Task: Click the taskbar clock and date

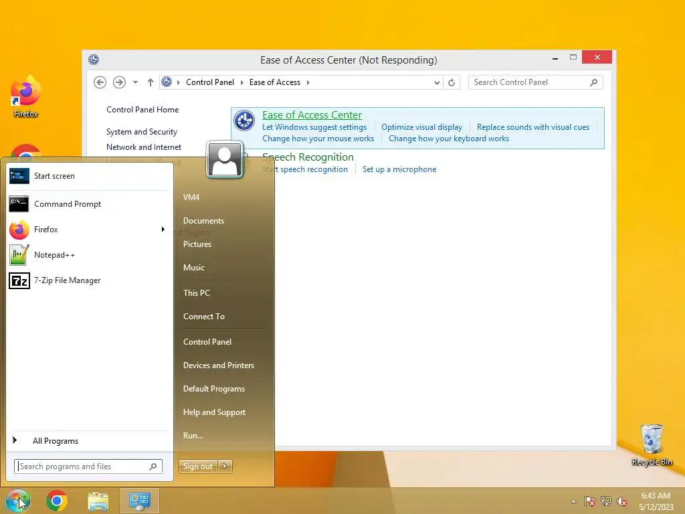Action: (x=656, y=501)
